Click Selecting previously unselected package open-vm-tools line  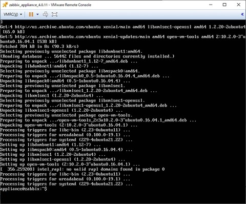point(66,115)
